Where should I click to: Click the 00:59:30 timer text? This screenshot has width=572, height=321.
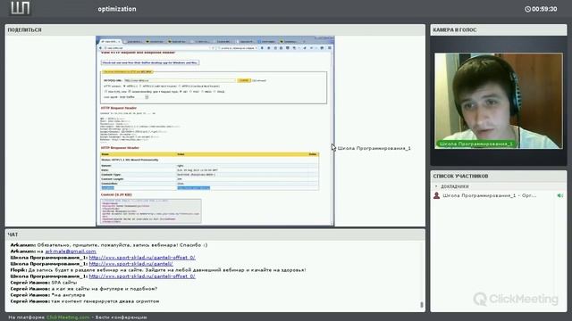pos(544,9)
